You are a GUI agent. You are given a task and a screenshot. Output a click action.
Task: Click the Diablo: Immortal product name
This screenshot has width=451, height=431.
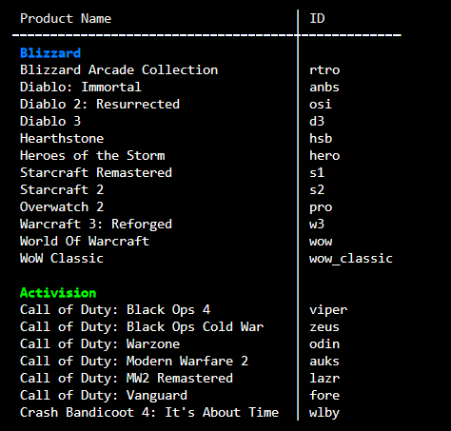coord(81,87)
